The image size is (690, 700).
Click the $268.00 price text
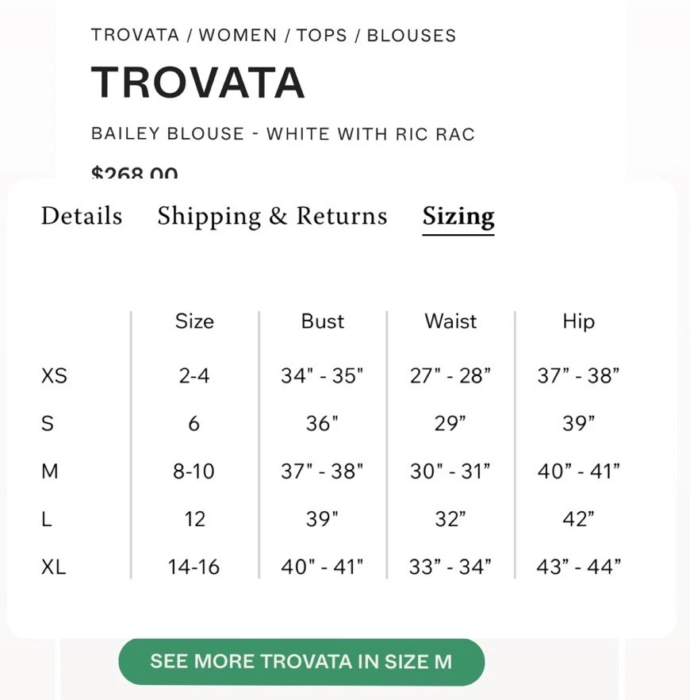(x=134, y=172)
